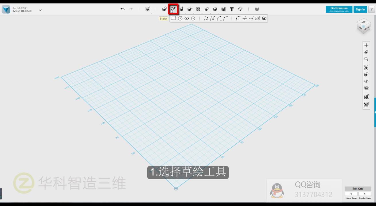Select the Sketch tool in the toolbar

click(173, 9)
